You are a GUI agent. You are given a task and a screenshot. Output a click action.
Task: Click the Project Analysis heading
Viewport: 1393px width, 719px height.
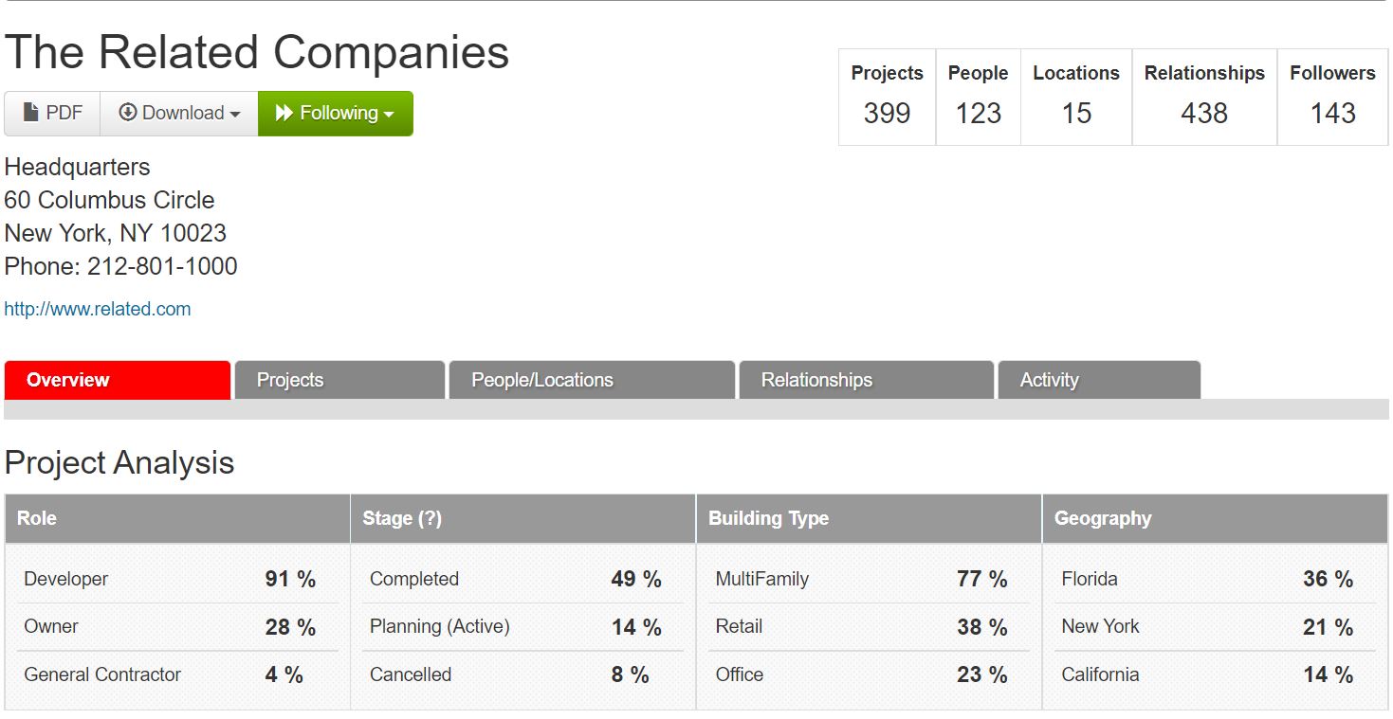click(x=119, y=463)
